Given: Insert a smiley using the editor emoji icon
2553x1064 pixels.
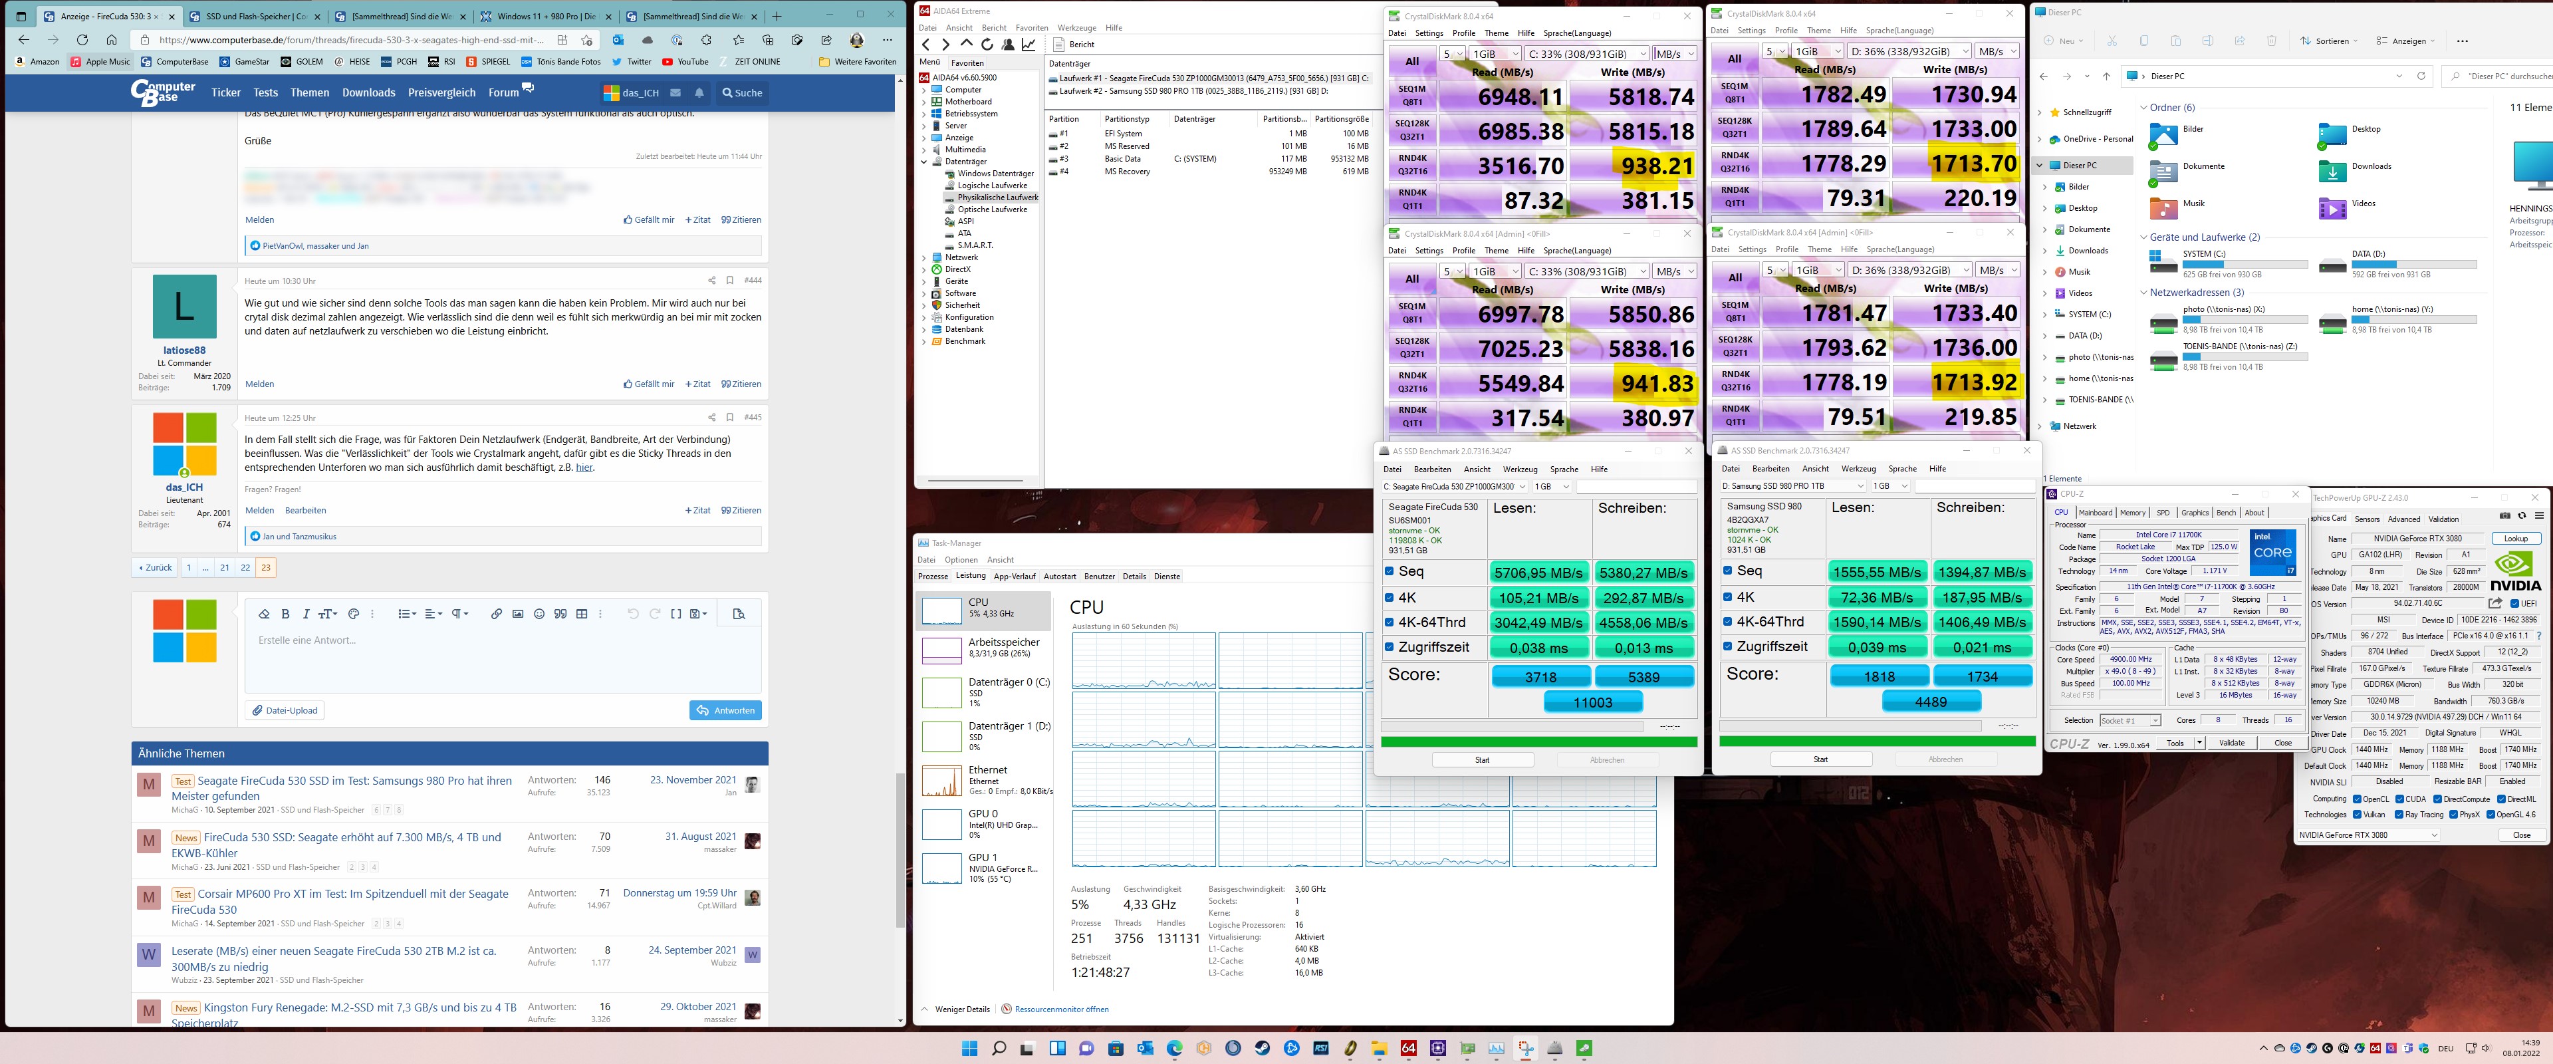Looking at the screenshot, I should point(539,614).
